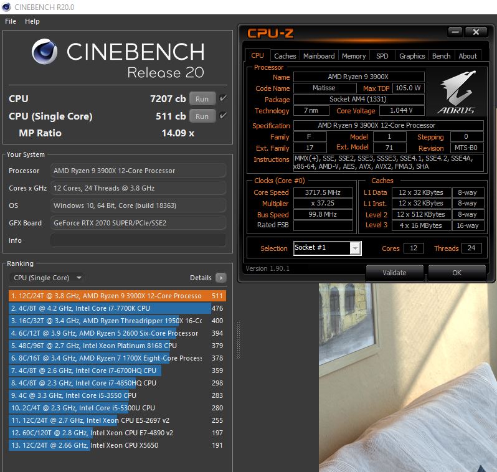Viewport: 497px width, 472px height.
Task: Click the Validate button in CPU-Z
Action: 394,273
